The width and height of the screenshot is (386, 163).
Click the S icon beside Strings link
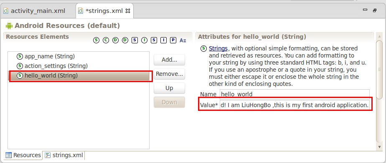pos(203,48)
